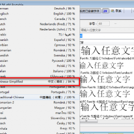The width and height of the screenshot is (134, 134).
Task: Toggle the 2X zoom button
Action: tap(105, 11)
